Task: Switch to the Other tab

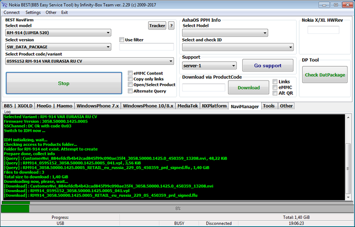Action: (x=286, y=106)
